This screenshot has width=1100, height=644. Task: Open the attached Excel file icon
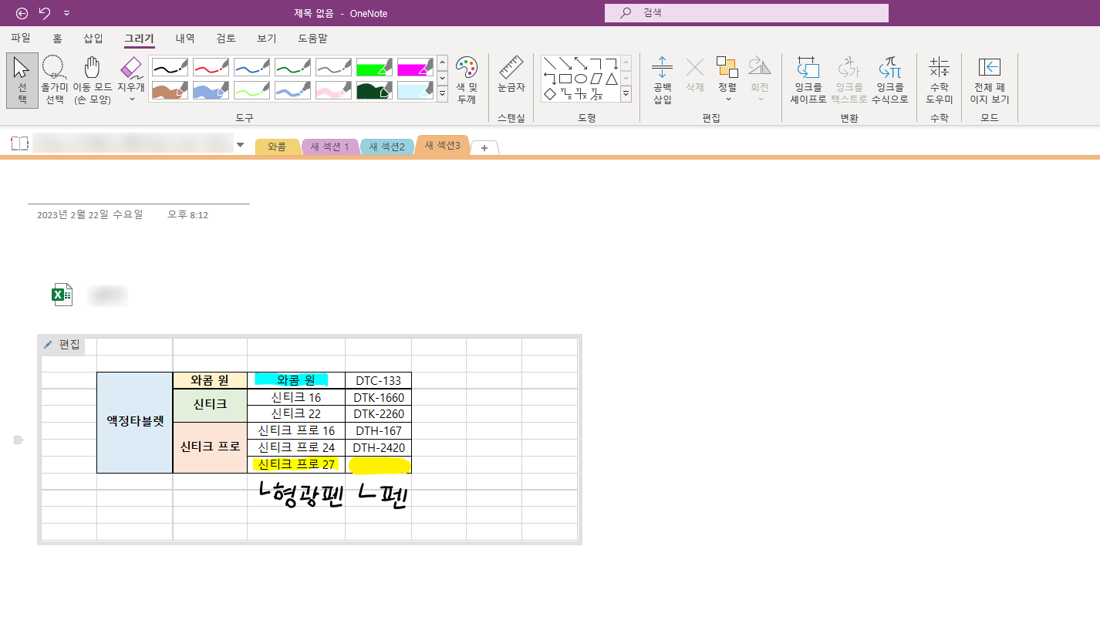62,295
